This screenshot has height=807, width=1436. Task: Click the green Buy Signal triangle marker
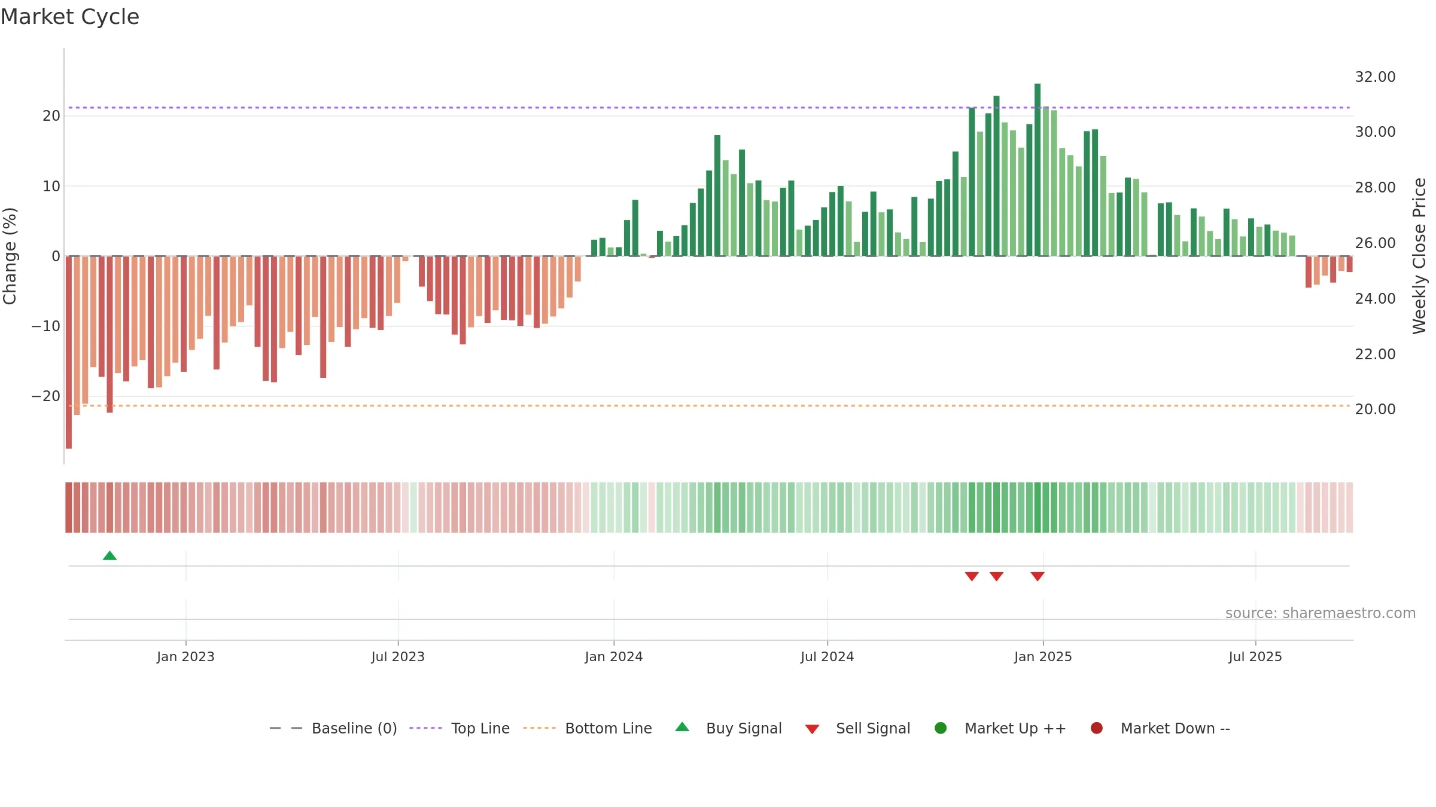[x=109, y=556]
